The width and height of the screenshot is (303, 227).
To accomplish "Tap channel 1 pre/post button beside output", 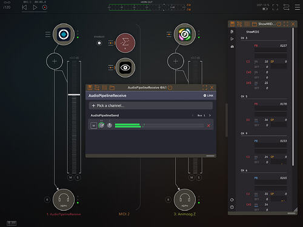I will pos(47,200).
